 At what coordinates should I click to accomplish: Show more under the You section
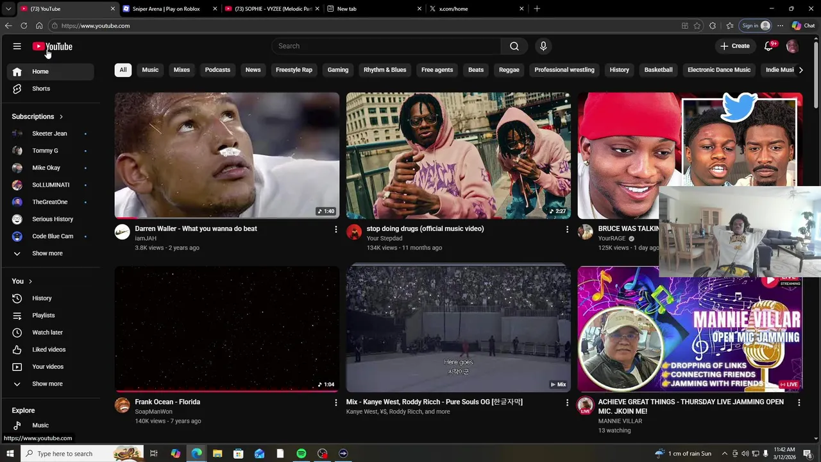coord(50,384)
